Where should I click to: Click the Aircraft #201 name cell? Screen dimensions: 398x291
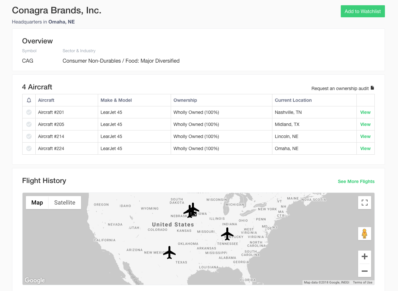[67, 112]
